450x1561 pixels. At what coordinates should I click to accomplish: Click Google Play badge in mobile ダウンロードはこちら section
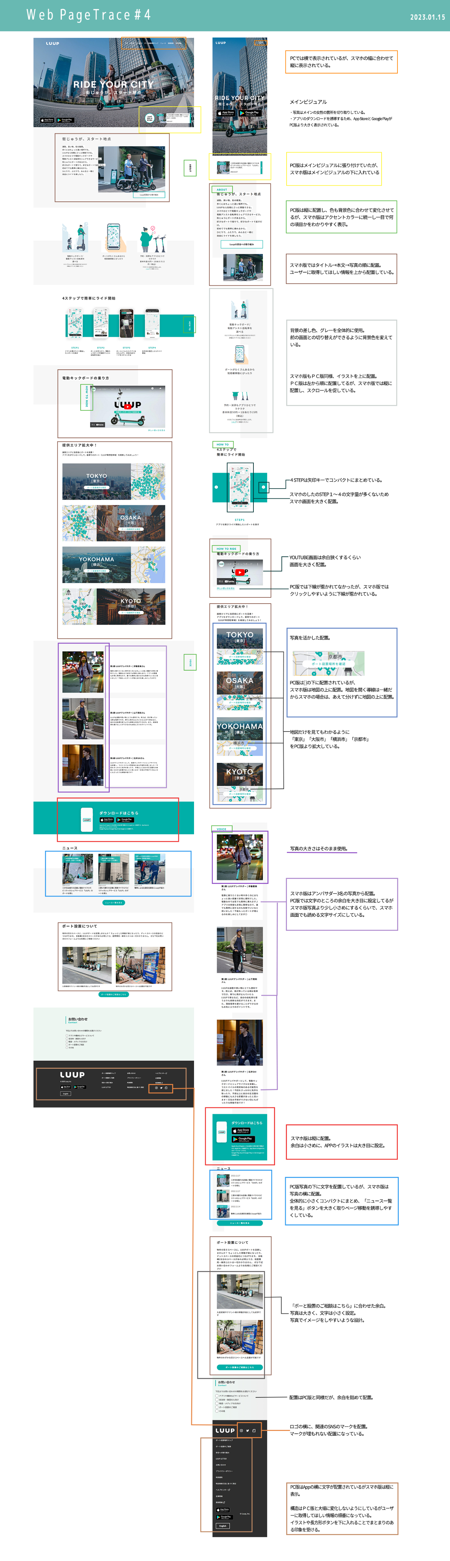coord(243,1139)
